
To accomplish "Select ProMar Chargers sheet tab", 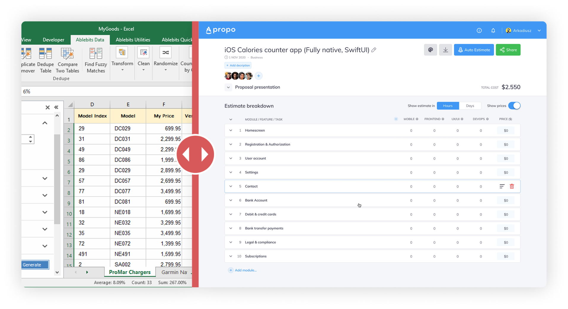I will pos(130,272).
